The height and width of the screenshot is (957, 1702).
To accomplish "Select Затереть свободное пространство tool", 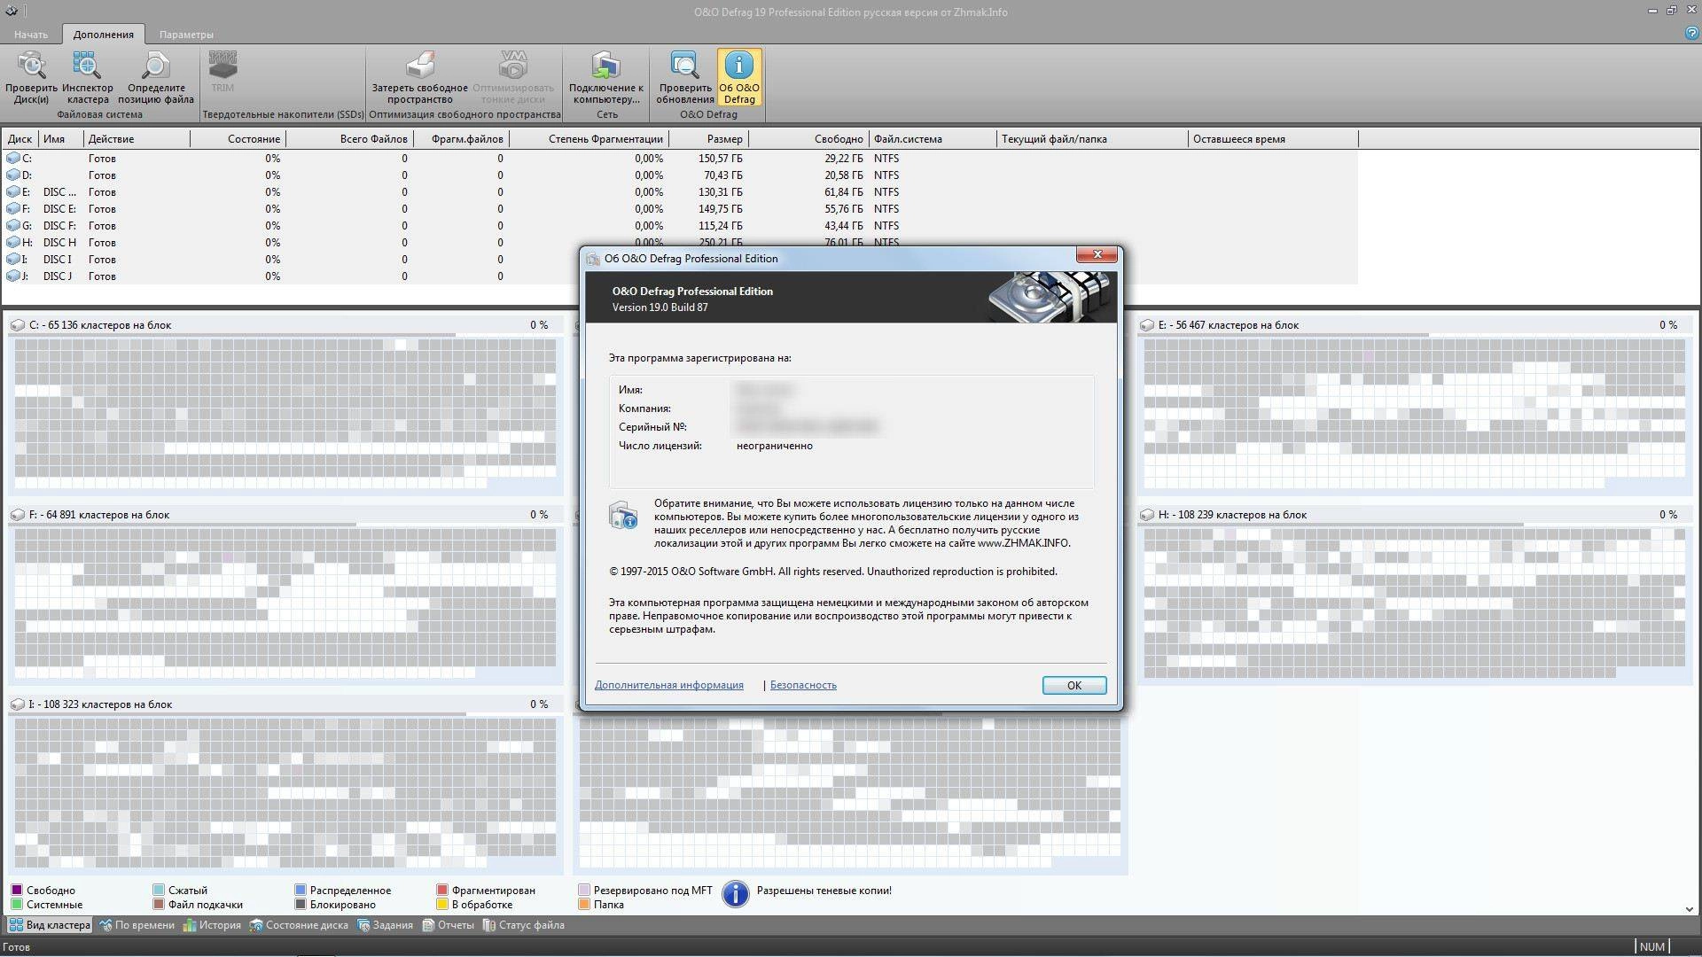I will pos(419,77).
